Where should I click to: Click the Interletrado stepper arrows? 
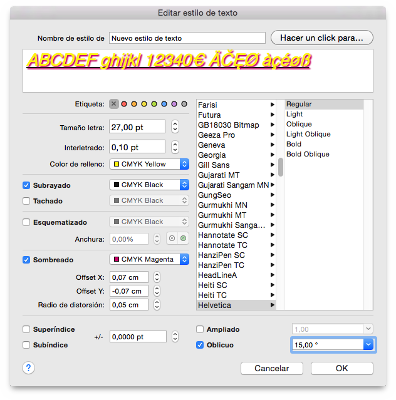click(x=175, y=147)
